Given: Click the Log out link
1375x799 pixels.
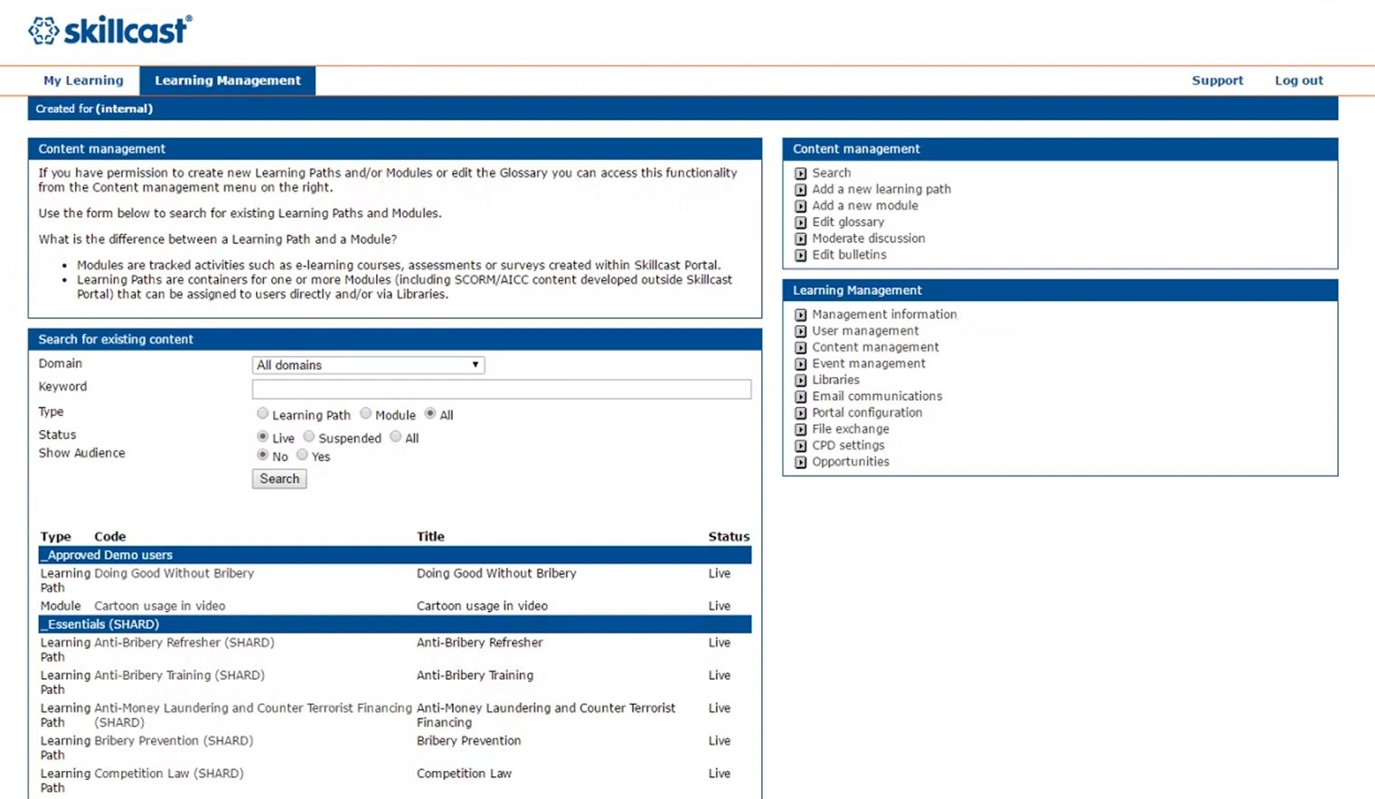Looking at the screenshot, I should [x=1298, y=80].
